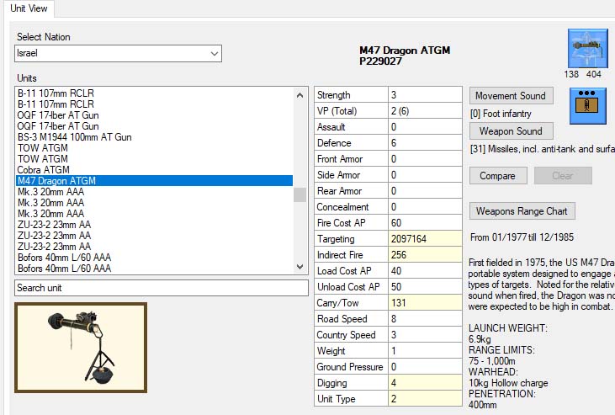615x415 pixels.
Task: Switch to the Unit View tab
Action: (29, 8)
